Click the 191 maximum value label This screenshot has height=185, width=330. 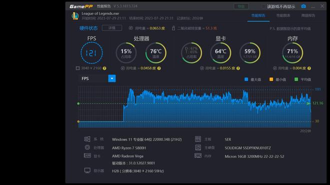click(317, 89)
